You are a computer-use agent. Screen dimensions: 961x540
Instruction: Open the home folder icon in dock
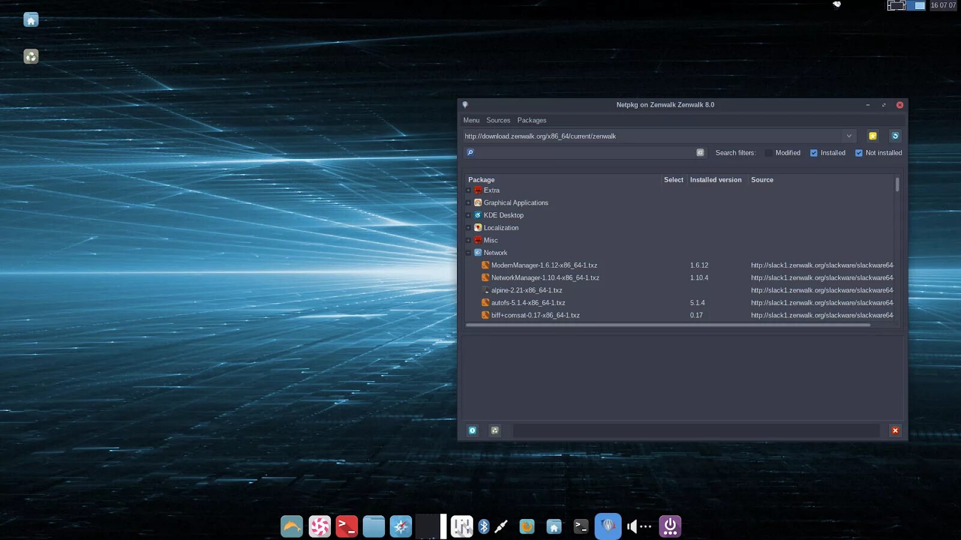(x=554, y=527)
